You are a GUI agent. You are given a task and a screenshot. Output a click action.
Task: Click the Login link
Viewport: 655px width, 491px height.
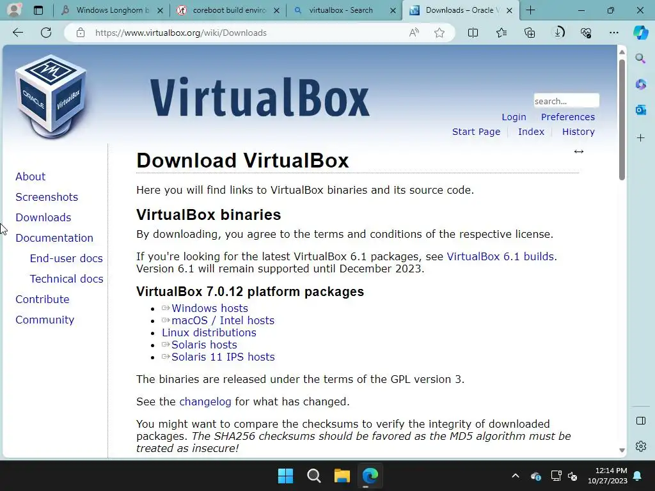pyautogui.click(x=514, y=117)
